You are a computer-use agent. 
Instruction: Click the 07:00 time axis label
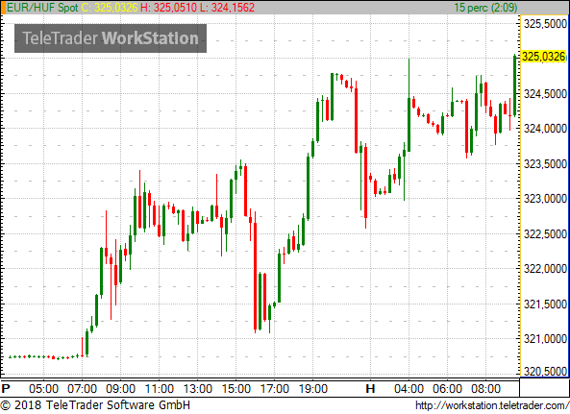click(x=82, y=389)
